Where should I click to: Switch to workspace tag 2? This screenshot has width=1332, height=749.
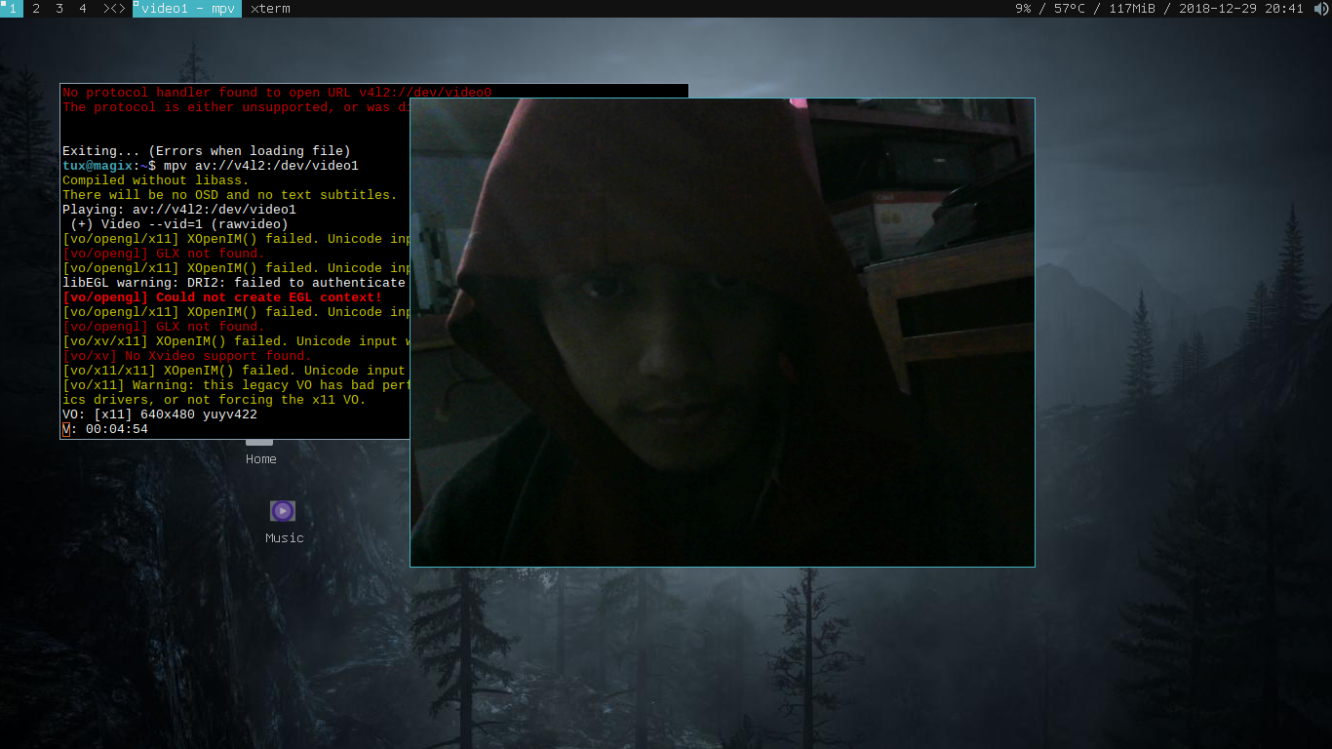[36, 9]
